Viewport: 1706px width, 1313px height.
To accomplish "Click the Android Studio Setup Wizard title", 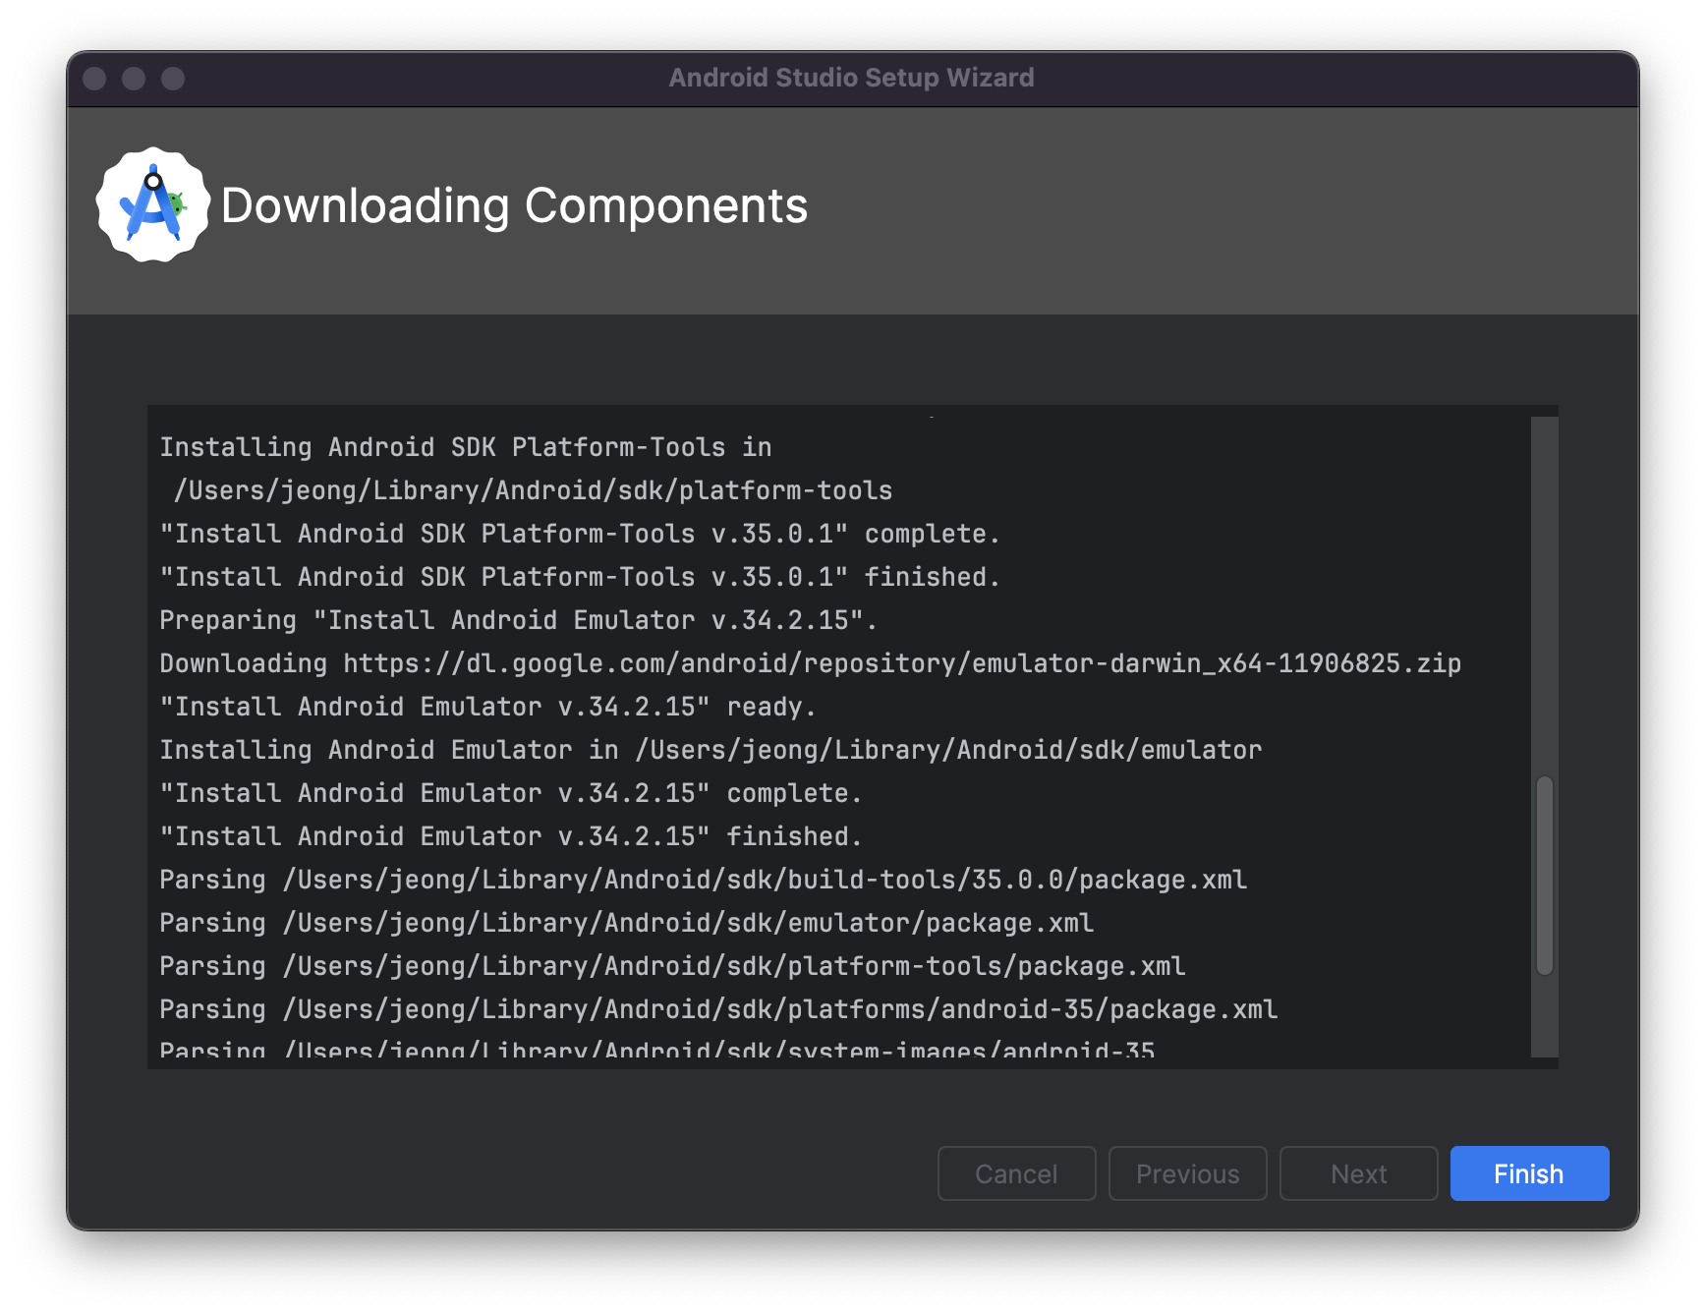I will pos(852,78).
